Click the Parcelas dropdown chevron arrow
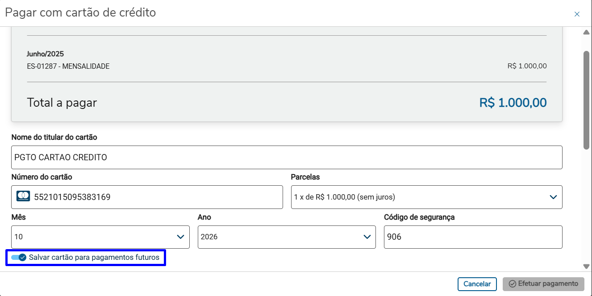The height and width of the screenshot is (296, 592). pos(553,197)
